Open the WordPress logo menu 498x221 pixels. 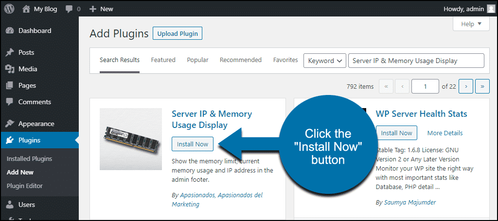point(10,9)
